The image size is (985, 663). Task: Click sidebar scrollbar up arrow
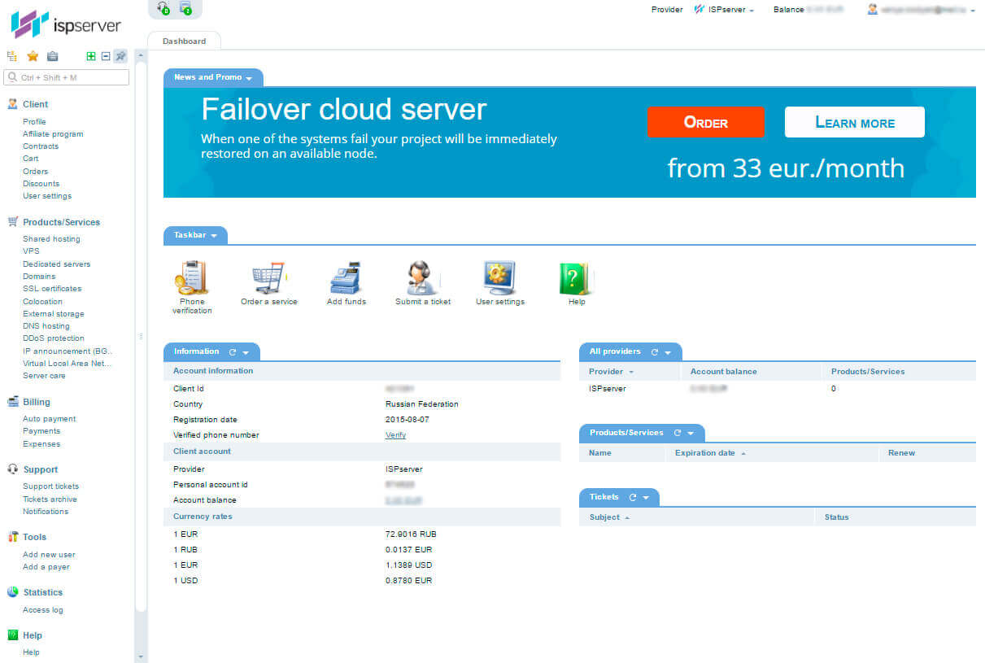(x=140, y=55)
